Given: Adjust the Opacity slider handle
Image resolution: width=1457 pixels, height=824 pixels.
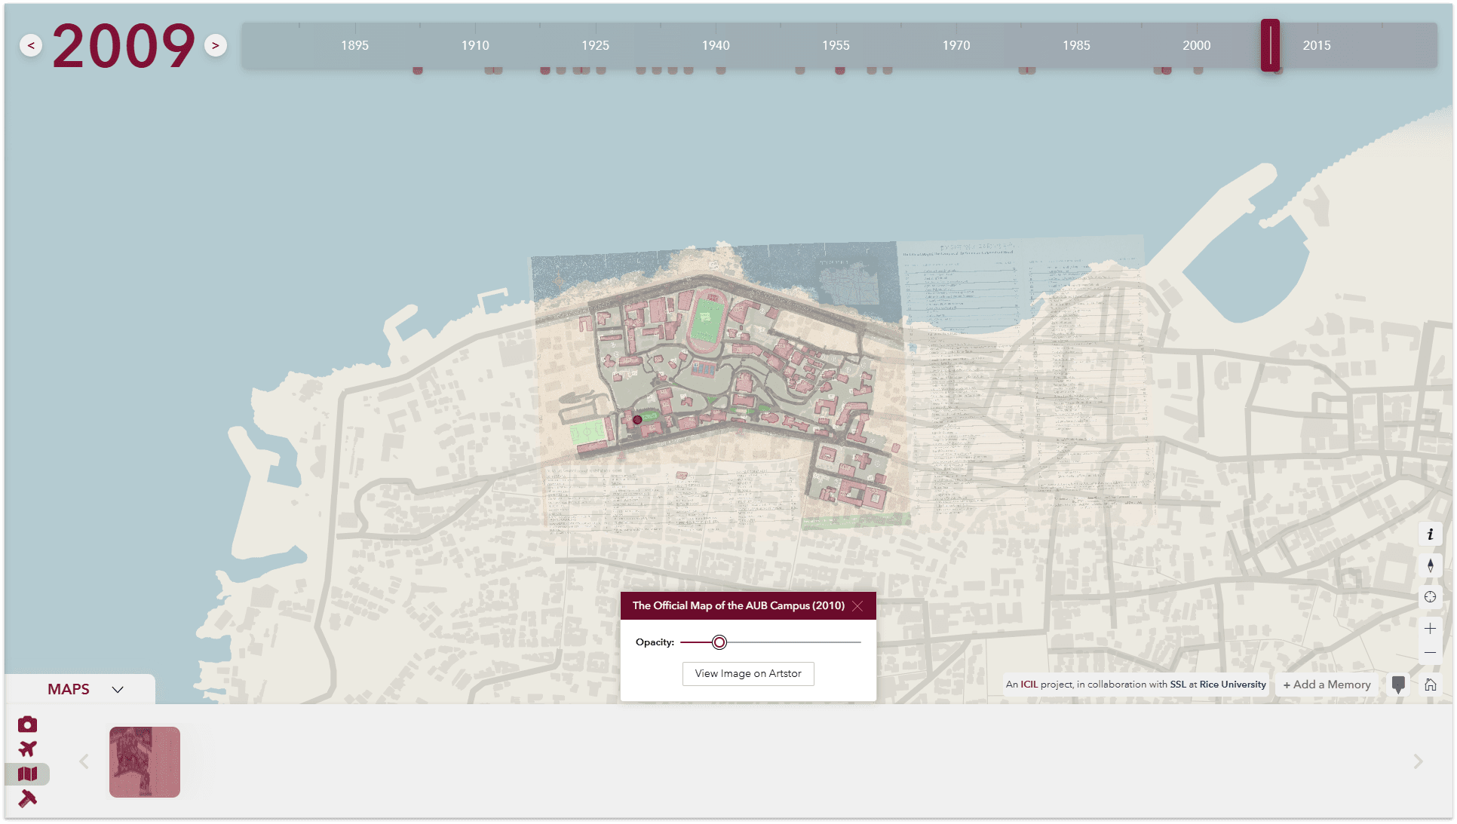Looking at the screenshot, I should coord(719,642).
